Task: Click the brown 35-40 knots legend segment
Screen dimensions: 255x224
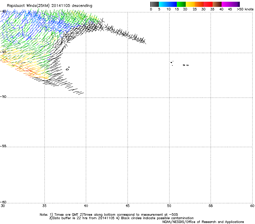Action: (x=217, y=4)
